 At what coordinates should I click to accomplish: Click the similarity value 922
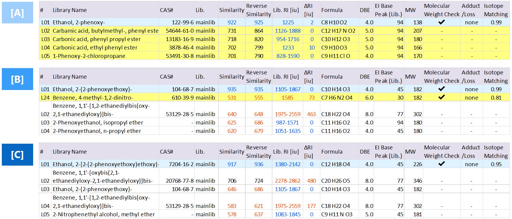[232, 22]
